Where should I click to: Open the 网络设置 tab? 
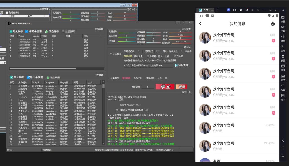150,78
